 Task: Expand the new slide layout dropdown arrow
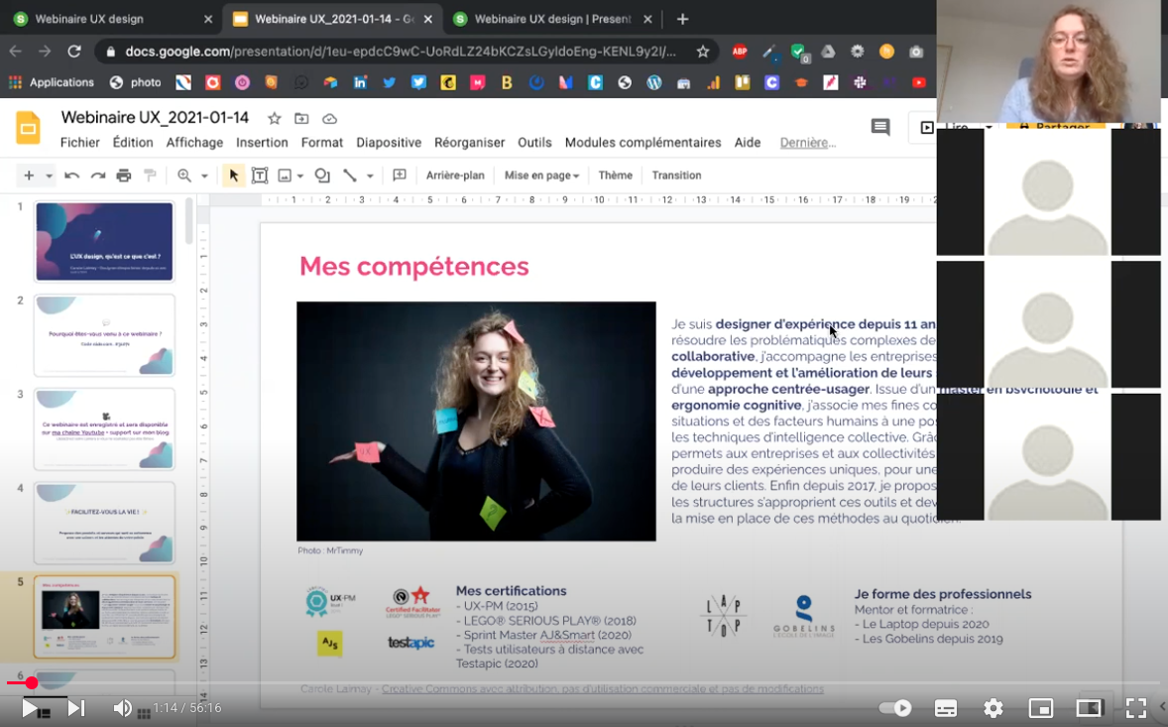50,176
